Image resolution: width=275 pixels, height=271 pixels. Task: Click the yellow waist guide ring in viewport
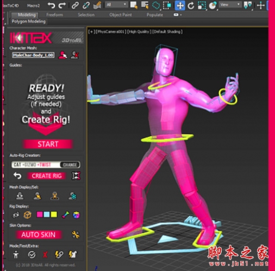(167, 139)
